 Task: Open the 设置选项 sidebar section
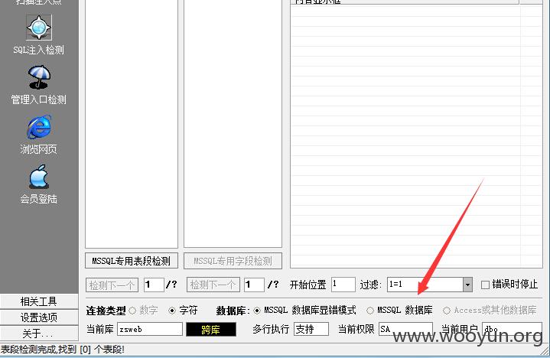(x=39, y=317)
